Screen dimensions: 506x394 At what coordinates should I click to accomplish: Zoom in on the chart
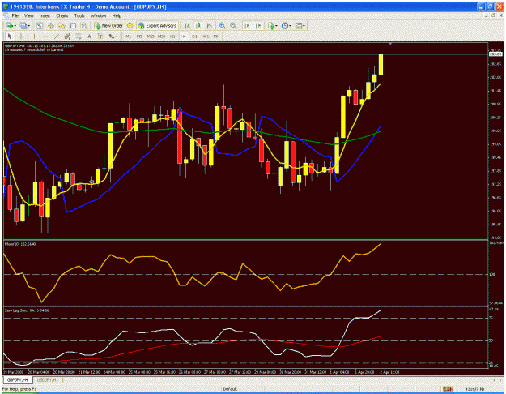coord(223,25)
